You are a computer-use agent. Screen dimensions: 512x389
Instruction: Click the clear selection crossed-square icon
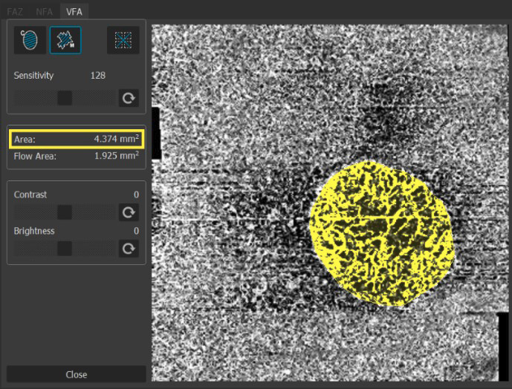pyautogui.click(x=123, y=41)
